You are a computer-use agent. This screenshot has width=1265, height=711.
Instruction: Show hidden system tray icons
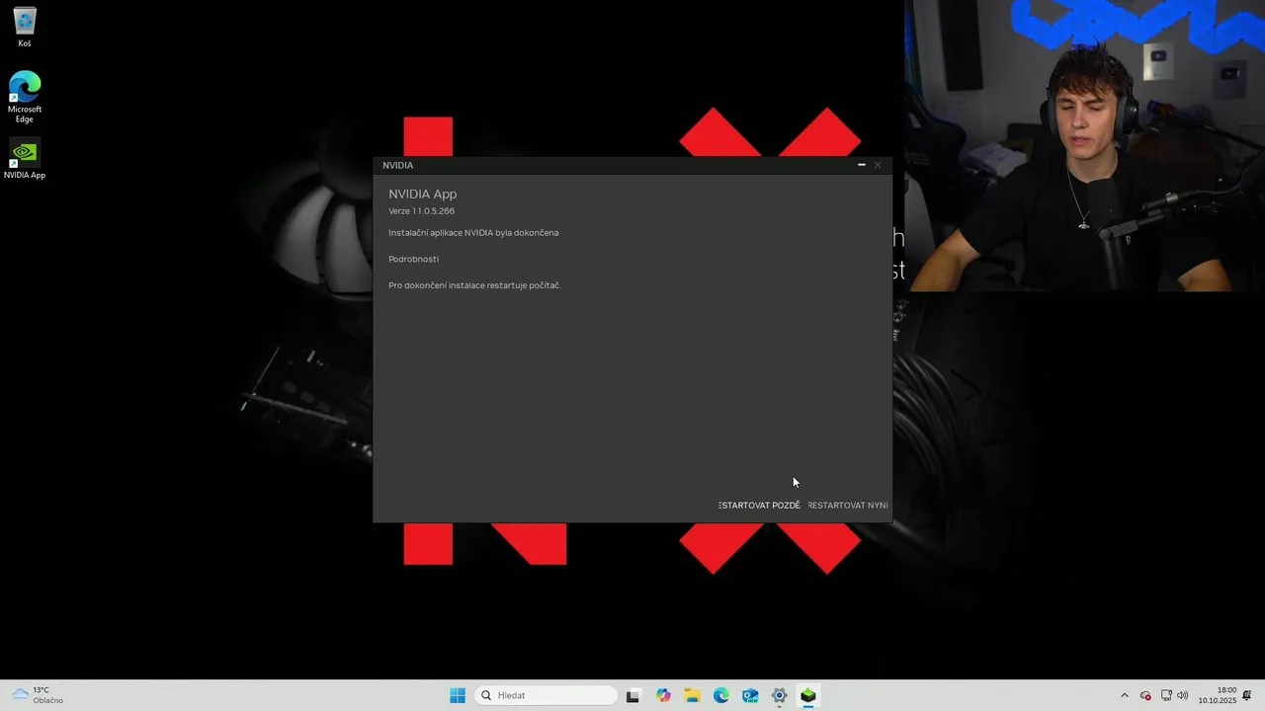click(1124, 695)
